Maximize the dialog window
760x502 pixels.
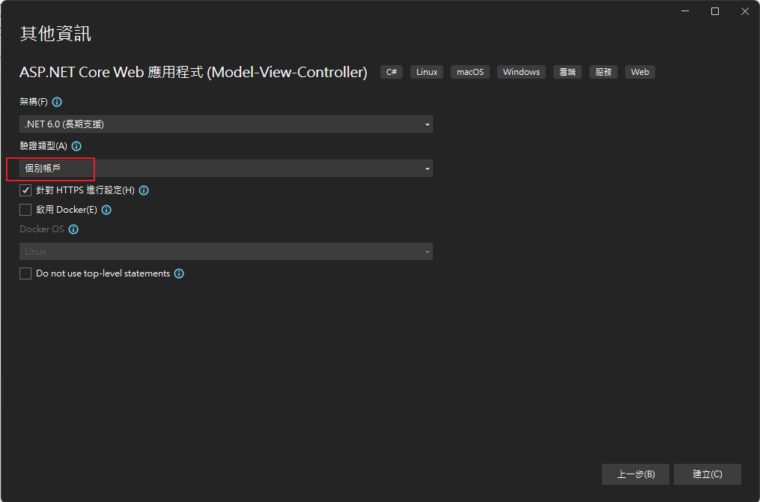(x=715, y=11)
